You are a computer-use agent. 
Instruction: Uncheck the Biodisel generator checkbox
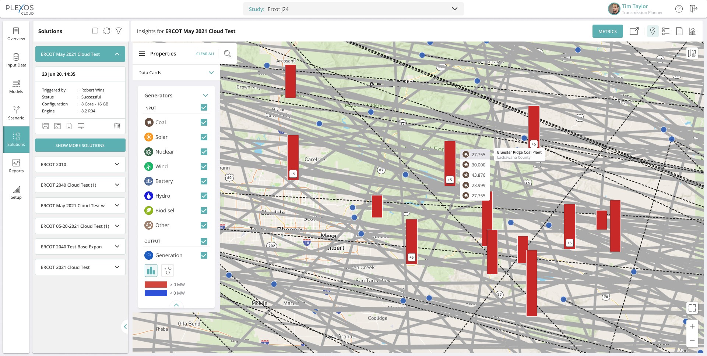(x=204, y=211)
